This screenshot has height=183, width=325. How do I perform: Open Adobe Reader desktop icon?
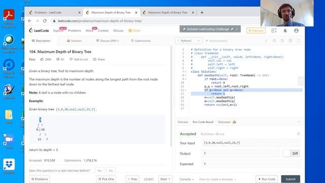pyautogui.click(x=9, y=18)
